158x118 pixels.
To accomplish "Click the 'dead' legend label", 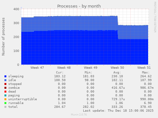I will pyautogui.click(x=12, y=92).
